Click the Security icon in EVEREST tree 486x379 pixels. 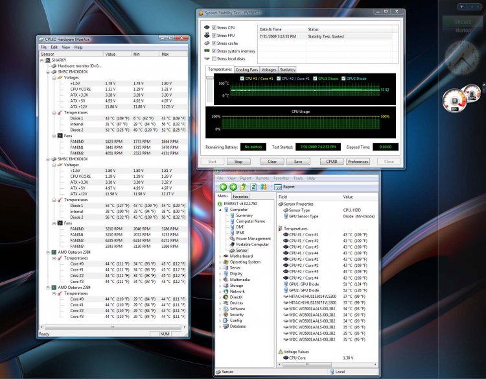point(226,315)
